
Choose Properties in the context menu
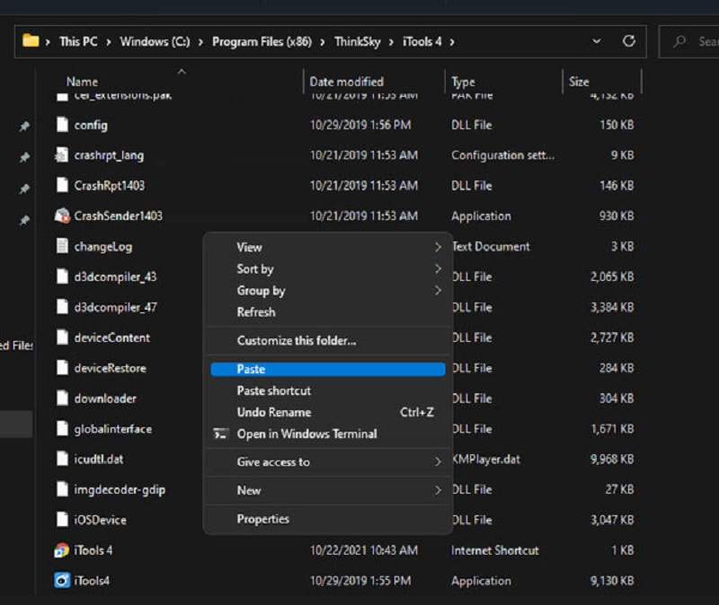point(263,519)
